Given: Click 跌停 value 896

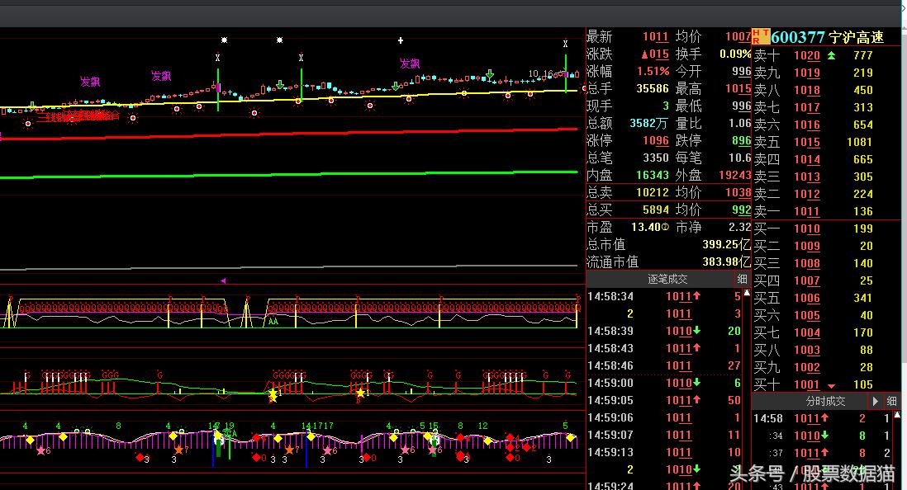Looking at the screenshot, I should [x=741, y=140].
